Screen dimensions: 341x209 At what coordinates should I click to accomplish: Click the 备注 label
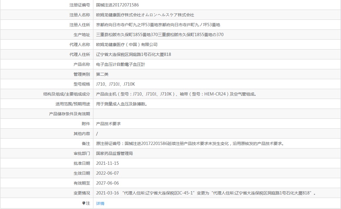pyautogui.click(x=86, y=144)
